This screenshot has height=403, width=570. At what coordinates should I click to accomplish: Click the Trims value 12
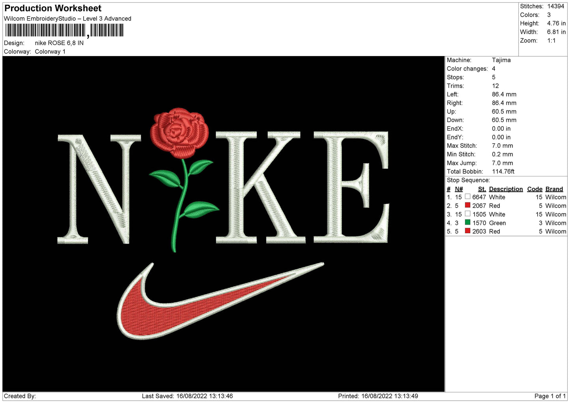(x=495, y=86)
